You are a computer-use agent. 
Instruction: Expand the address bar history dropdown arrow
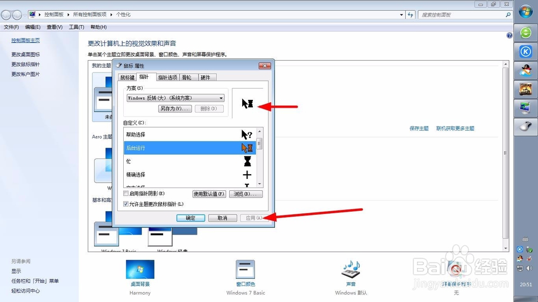click(x=401, y=15)
